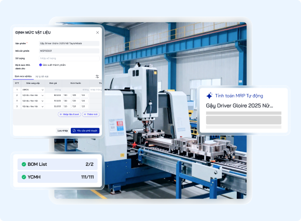This screenshot has height=221, width=301.
Task: Click the Kích thước column header
Action: (x=76, y=83)
